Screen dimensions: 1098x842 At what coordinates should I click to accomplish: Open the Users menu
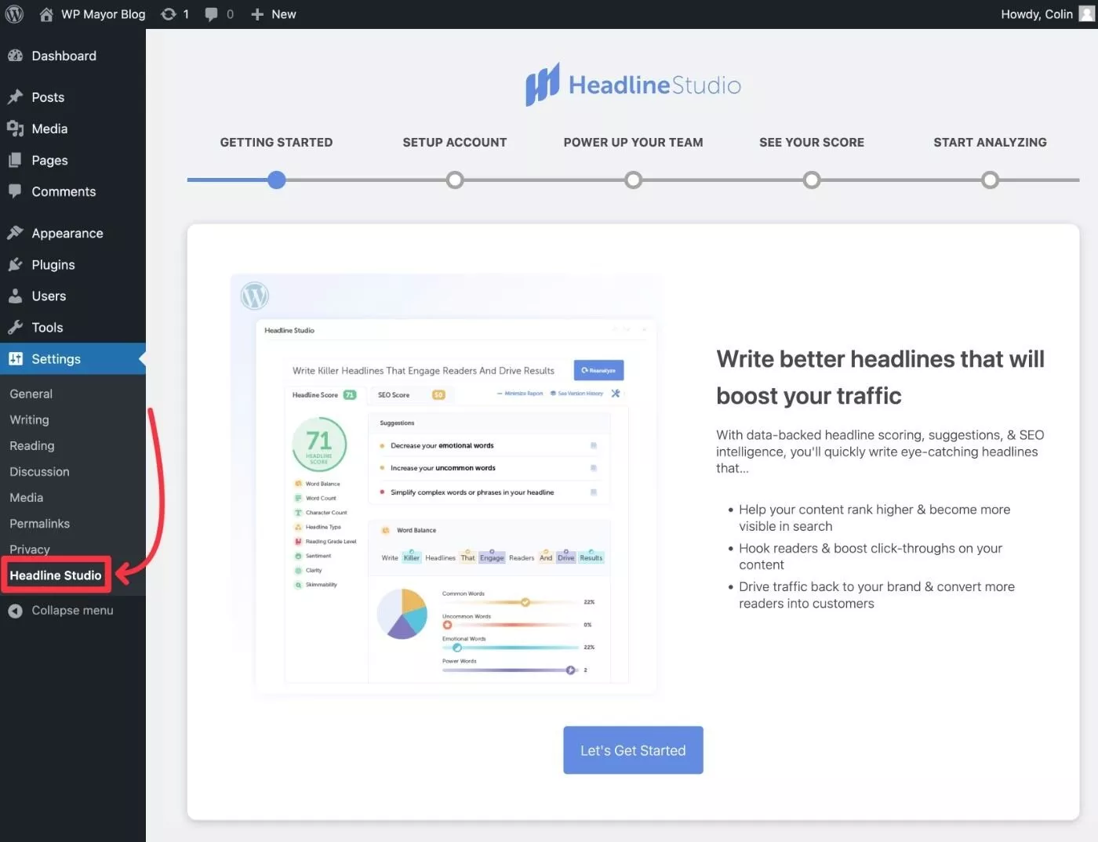[x=73, y=296]
